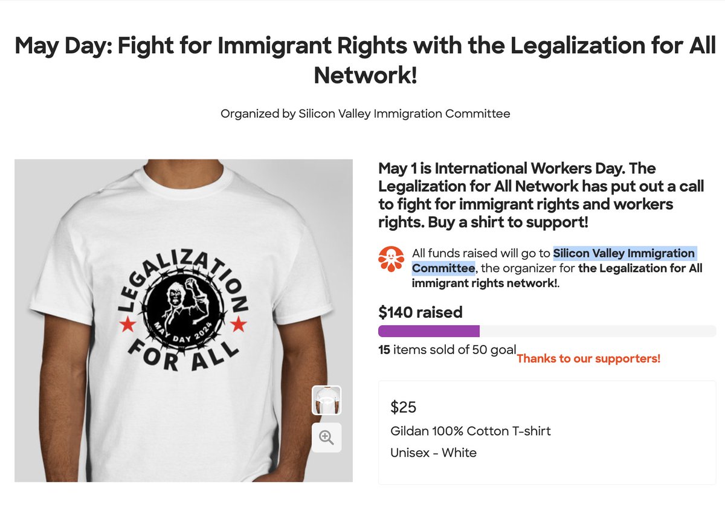Viewport: 725px width, 510px height.
Task: Select the Gildan 100% Cotton T-shirt text
Action: [x=471, y=431]
